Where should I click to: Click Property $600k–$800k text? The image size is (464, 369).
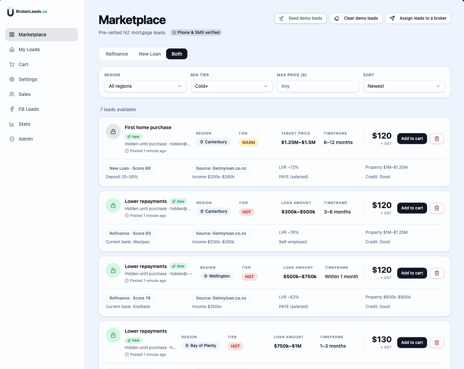388,297
